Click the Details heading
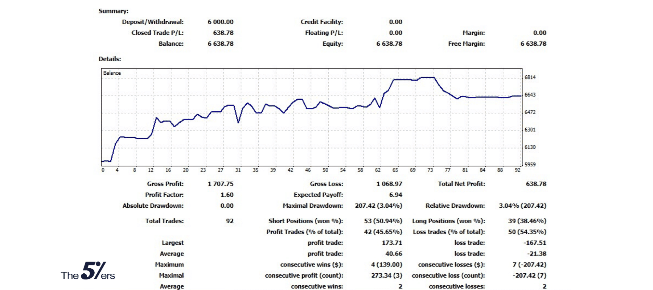The image size is (653, 290). point(110,59)
